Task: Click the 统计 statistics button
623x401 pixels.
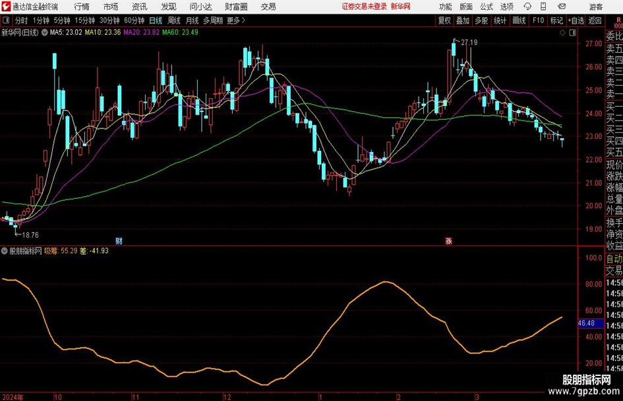Action: pos(500,20)
